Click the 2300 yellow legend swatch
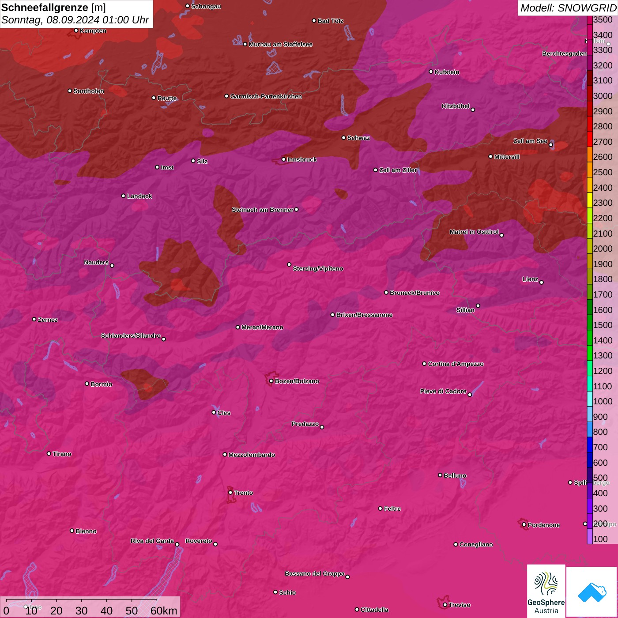Image resolution: width=618 pixels, height=618 pixels. coord(589,200)
